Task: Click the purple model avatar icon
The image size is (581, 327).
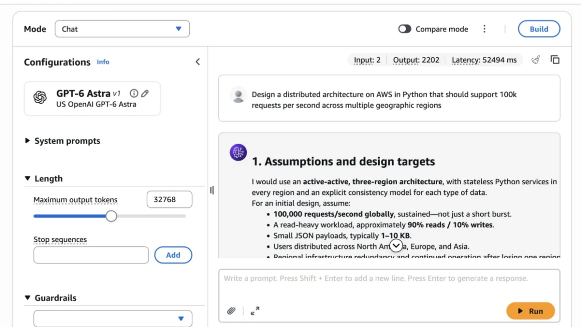Action: click(238, 152)
